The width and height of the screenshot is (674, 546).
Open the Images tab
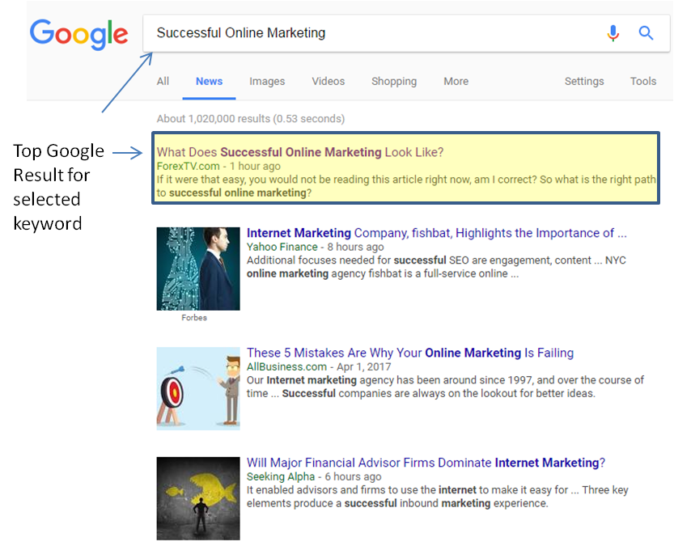[267, 81]
